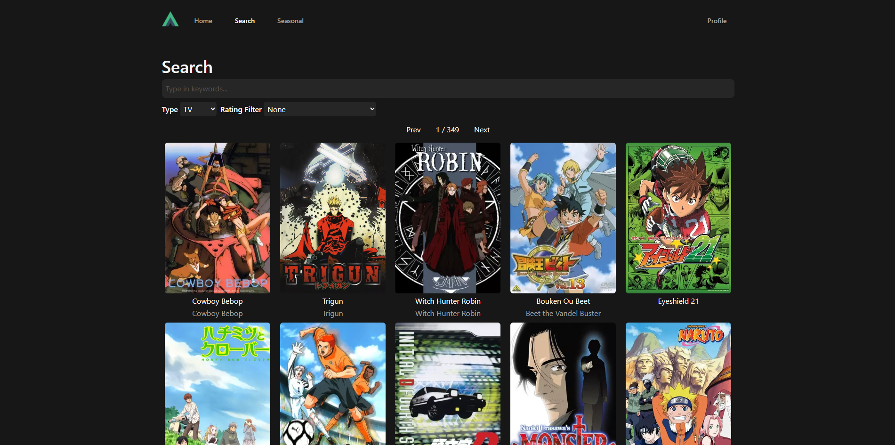Open the Eyeshield 21 poster
The image size is (895, 445).
[678, 218]
